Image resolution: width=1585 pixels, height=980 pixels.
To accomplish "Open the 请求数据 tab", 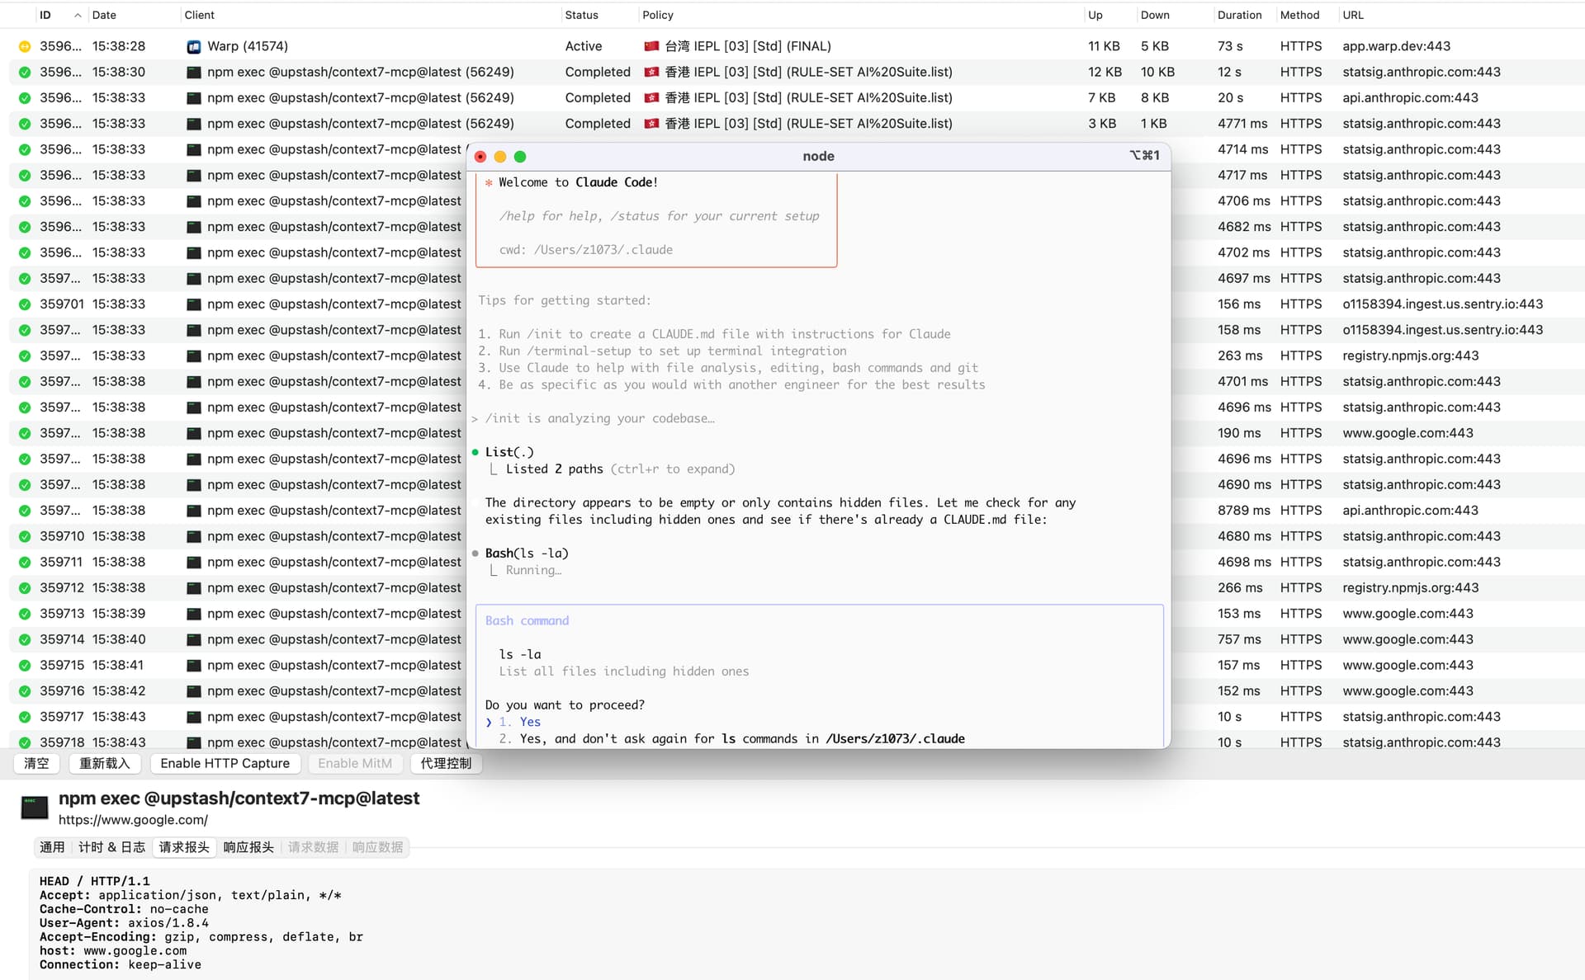I will click(313, 847).
